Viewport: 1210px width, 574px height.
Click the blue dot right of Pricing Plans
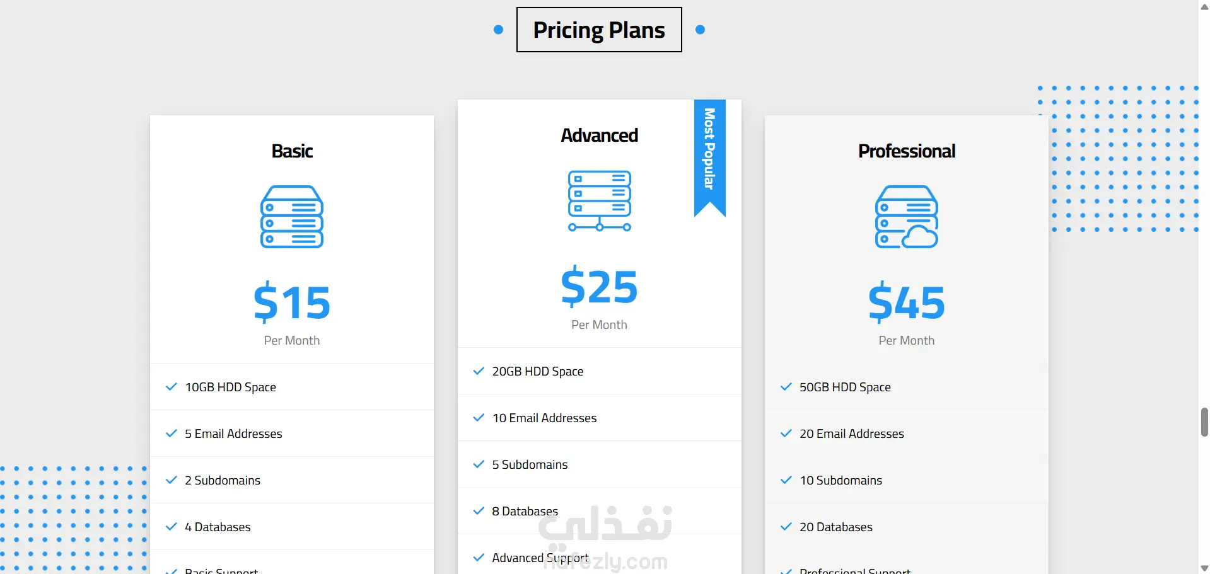coord(700,30)
